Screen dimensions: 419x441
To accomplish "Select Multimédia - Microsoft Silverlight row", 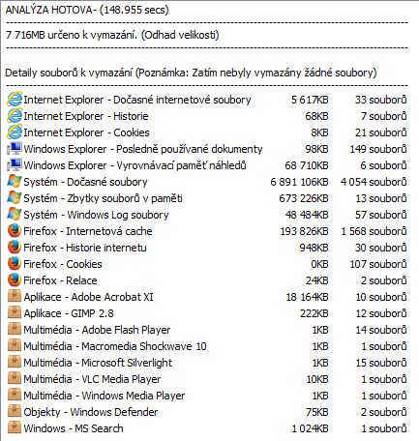I will click(x=207, y=363).
